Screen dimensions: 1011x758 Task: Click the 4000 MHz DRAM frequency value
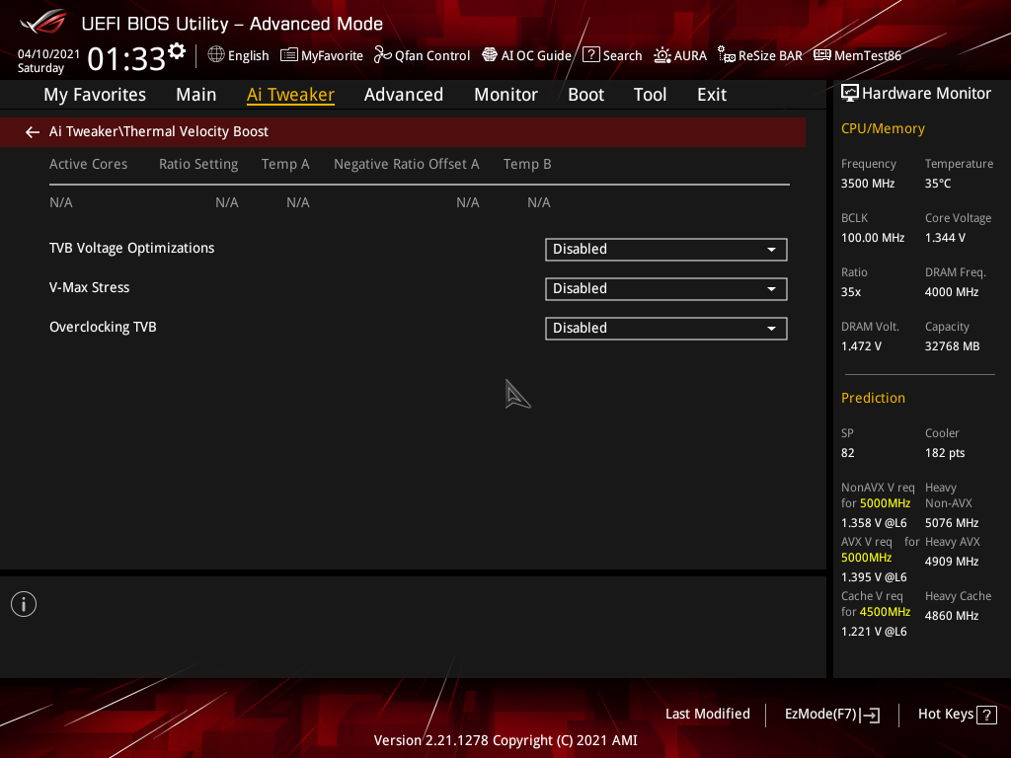pyautogui.click(x=952, y=292)
